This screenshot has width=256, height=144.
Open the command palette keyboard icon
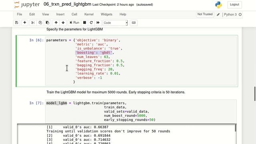pyautogui.click(x=134, y=23)
